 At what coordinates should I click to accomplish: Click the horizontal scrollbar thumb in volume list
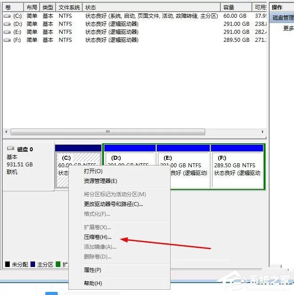(108, 132)
